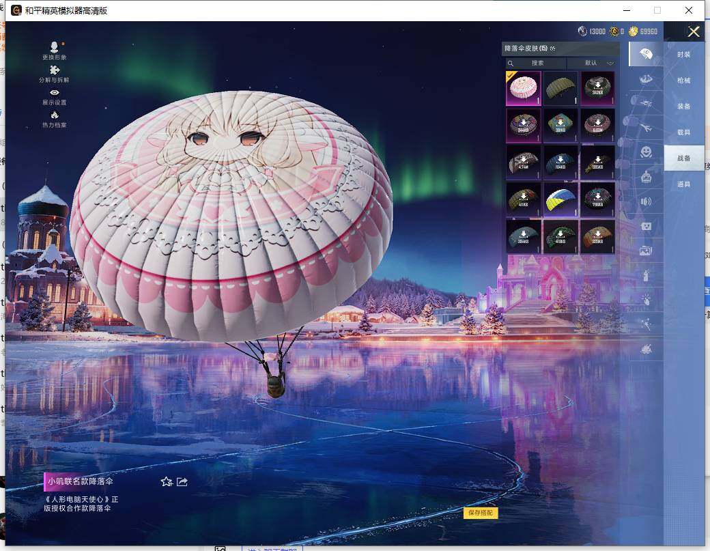Image resolution: width=710 pixels, height=551 pixels.
Task: Click the middle currency icon showing 0
Action: (x=614, y=31)
